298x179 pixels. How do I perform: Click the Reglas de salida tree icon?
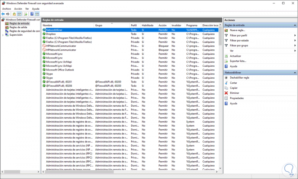pyautogui.click(x=7, y=27)
